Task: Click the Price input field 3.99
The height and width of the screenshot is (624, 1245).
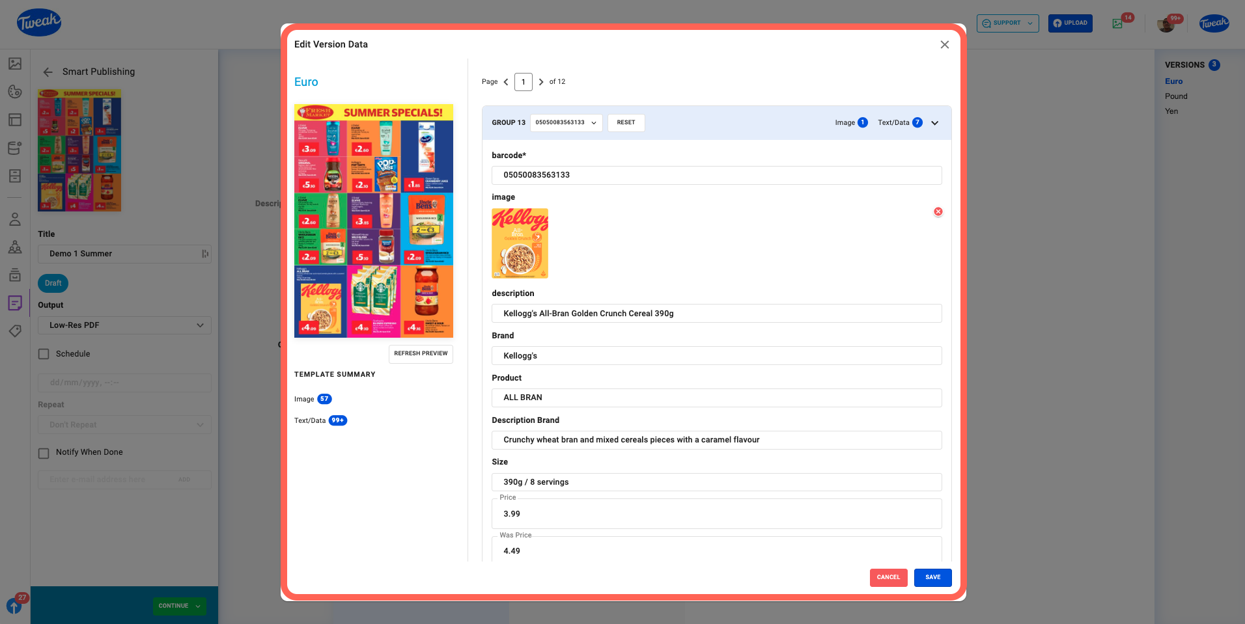Action: 716,514
